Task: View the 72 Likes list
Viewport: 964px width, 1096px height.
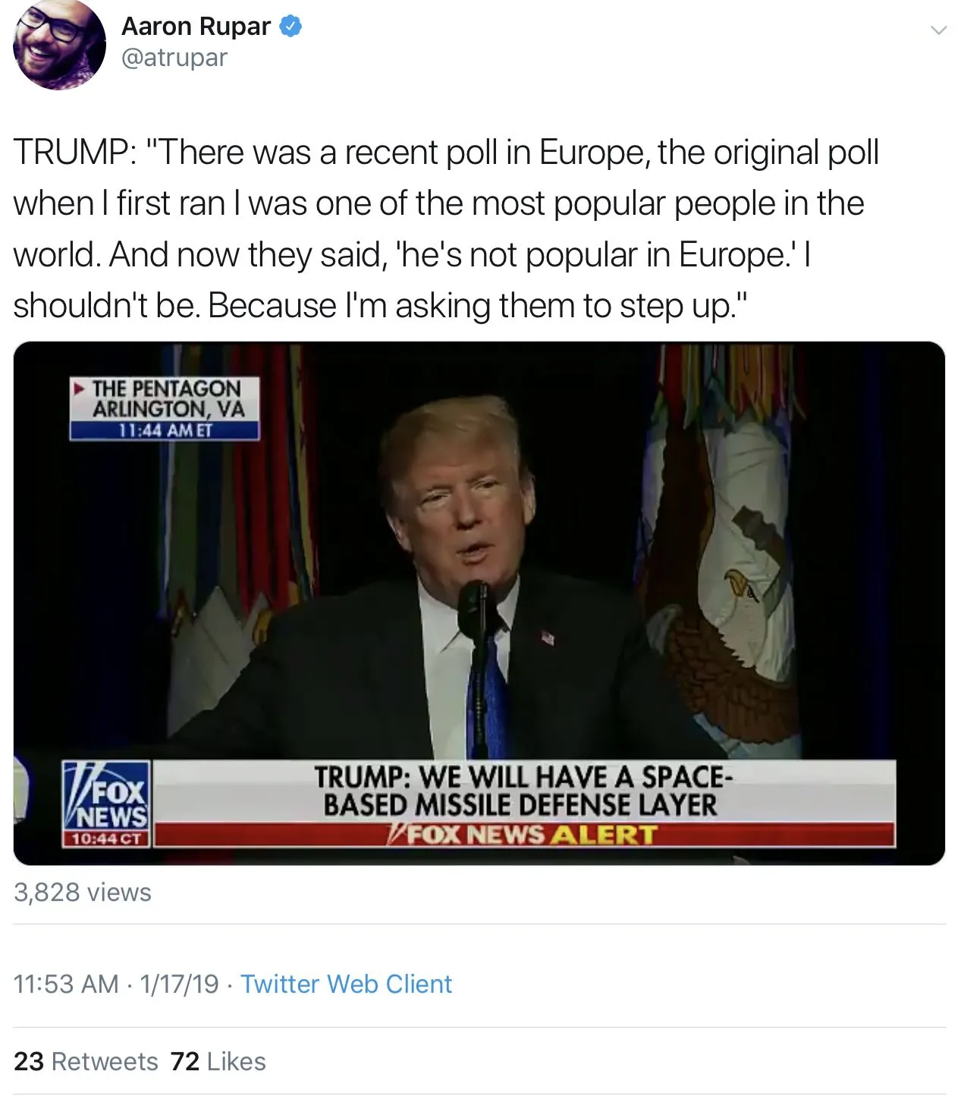Action: coord(218,1061)
